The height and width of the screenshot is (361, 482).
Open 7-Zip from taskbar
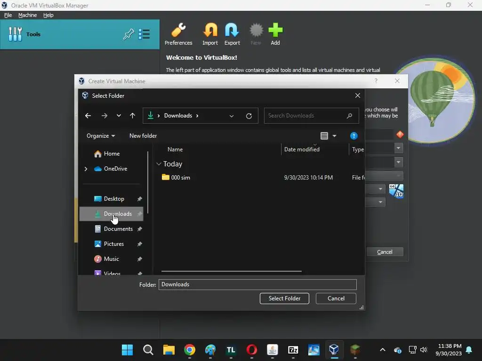[293, 350]
